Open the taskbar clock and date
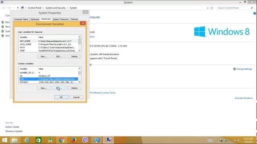The width and height of the screenshot is (257, 144). tap(249, 140)
